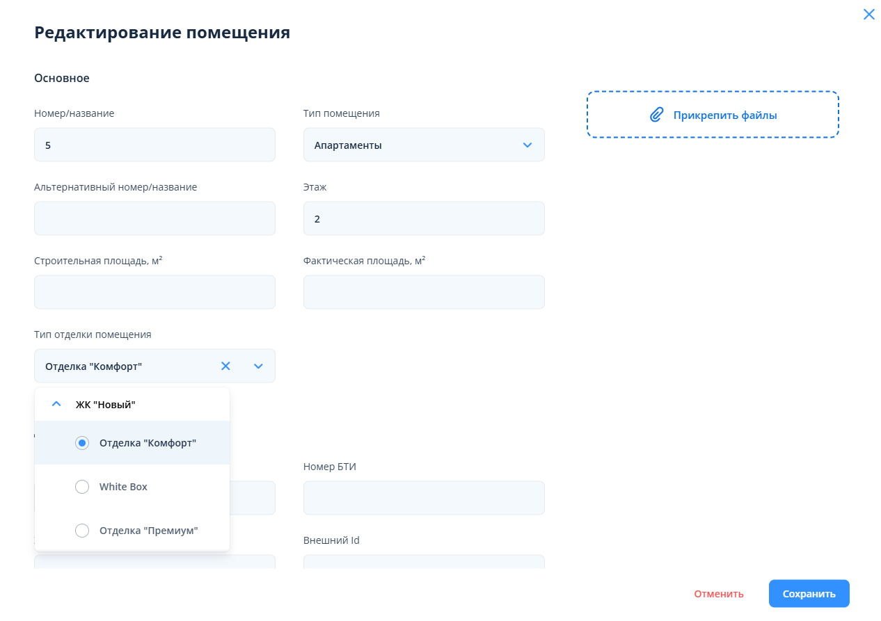The image size is (881, 621).
Task: Toggle the Тип отделки помещения dropdown arrow
Action: 258,366
